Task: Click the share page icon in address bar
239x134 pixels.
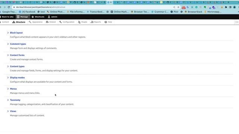Action: (174, 7)
